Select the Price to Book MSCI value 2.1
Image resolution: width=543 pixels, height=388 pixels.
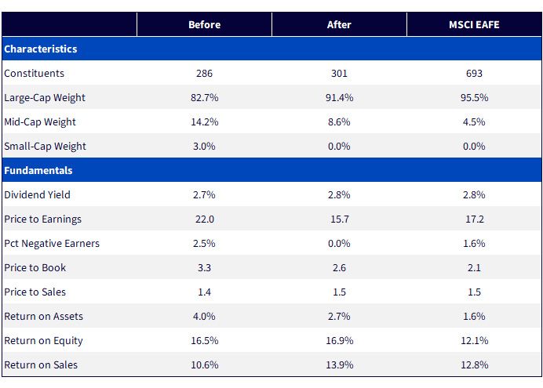click(x=474, y=267)
